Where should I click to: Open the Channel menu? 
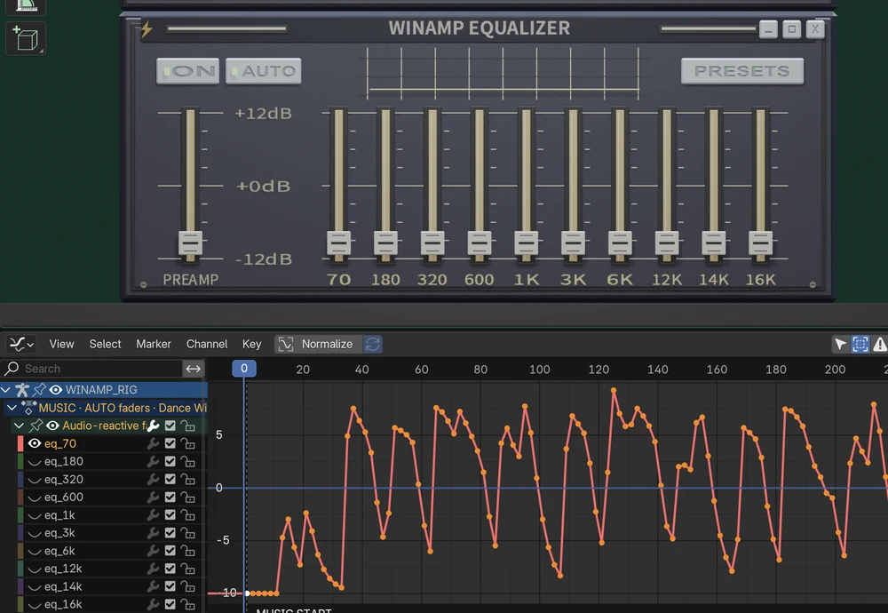pos(207,344)
